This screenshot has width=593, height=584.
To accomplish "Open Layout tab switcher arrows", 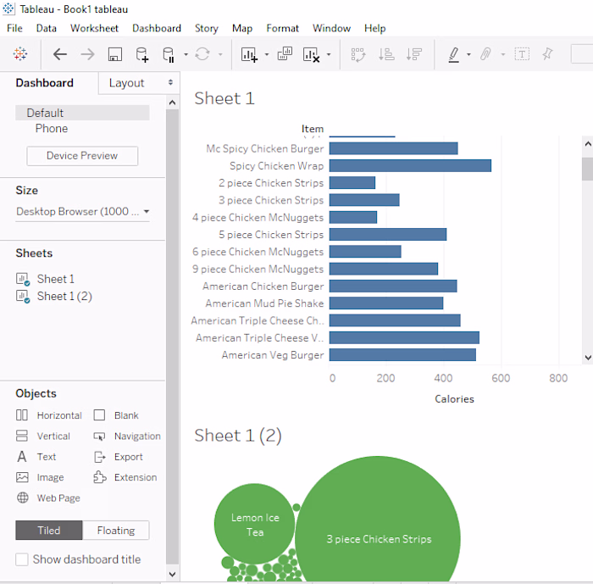I will (x=170, y=82).
